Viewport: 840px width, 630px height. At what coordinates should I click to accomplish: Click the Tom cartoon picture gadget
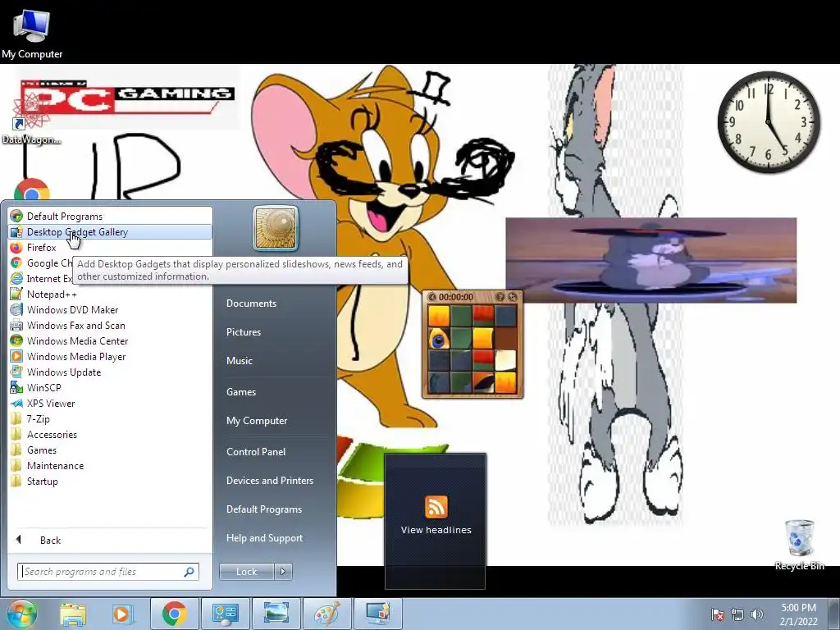[x=651, y=260]
